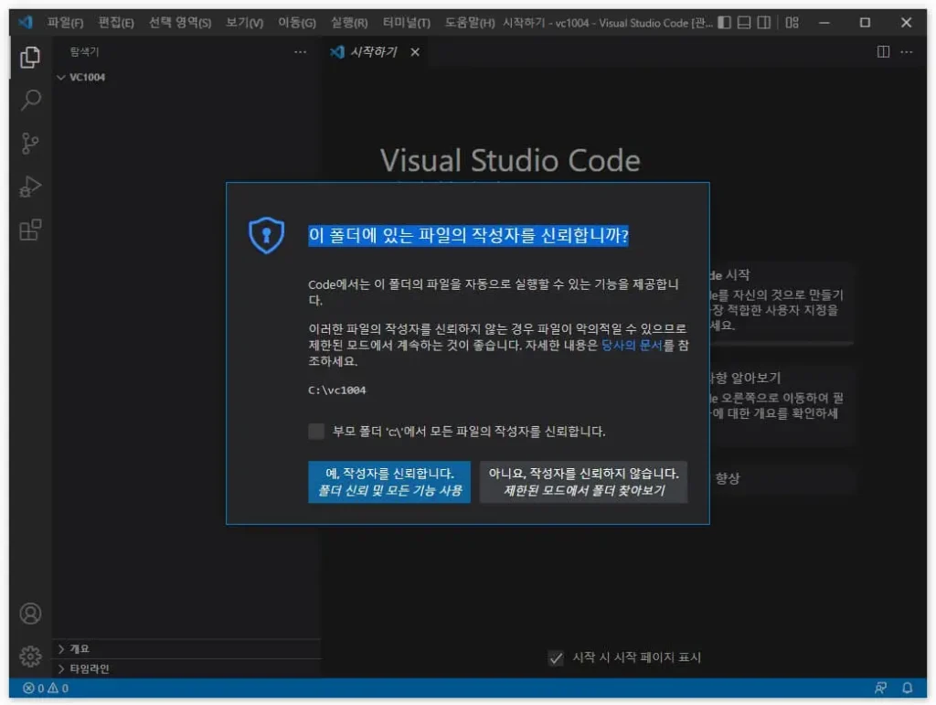936x705 pixels.
Task: Expand the 타임라인 timeline section
Action: pyautogui.click(x=61, y=668)
